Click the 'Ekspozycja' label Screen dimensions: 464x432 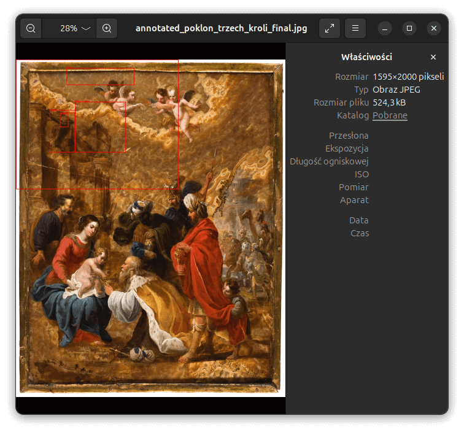coord(347,148)
